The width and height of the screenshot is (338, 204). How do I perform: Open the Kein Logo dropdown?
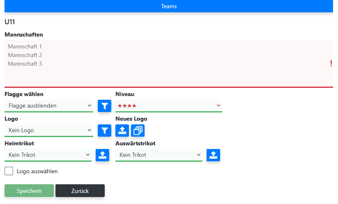click(x=49, y=131)
